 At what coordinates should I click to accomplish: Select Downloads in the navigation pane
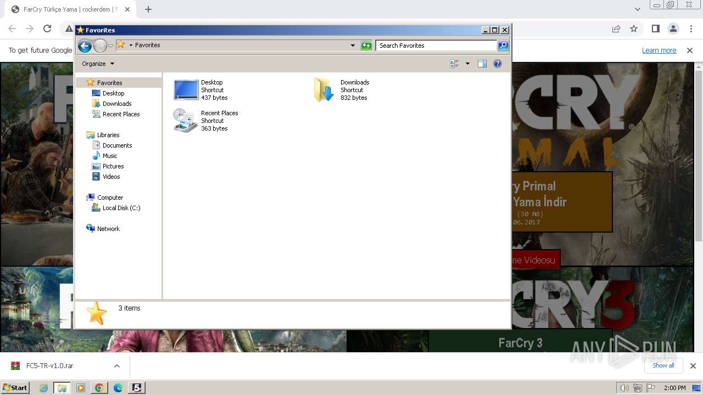coord(117,104)
